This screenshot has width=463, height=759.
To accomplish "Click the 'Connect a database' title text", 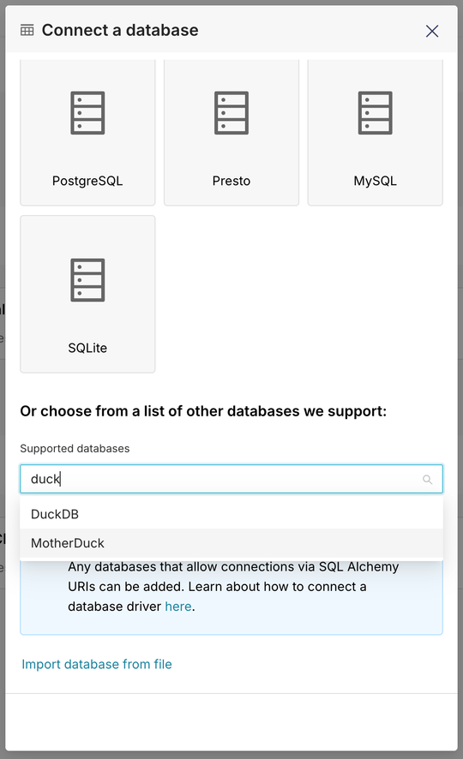I will click(x=120, y=31).
